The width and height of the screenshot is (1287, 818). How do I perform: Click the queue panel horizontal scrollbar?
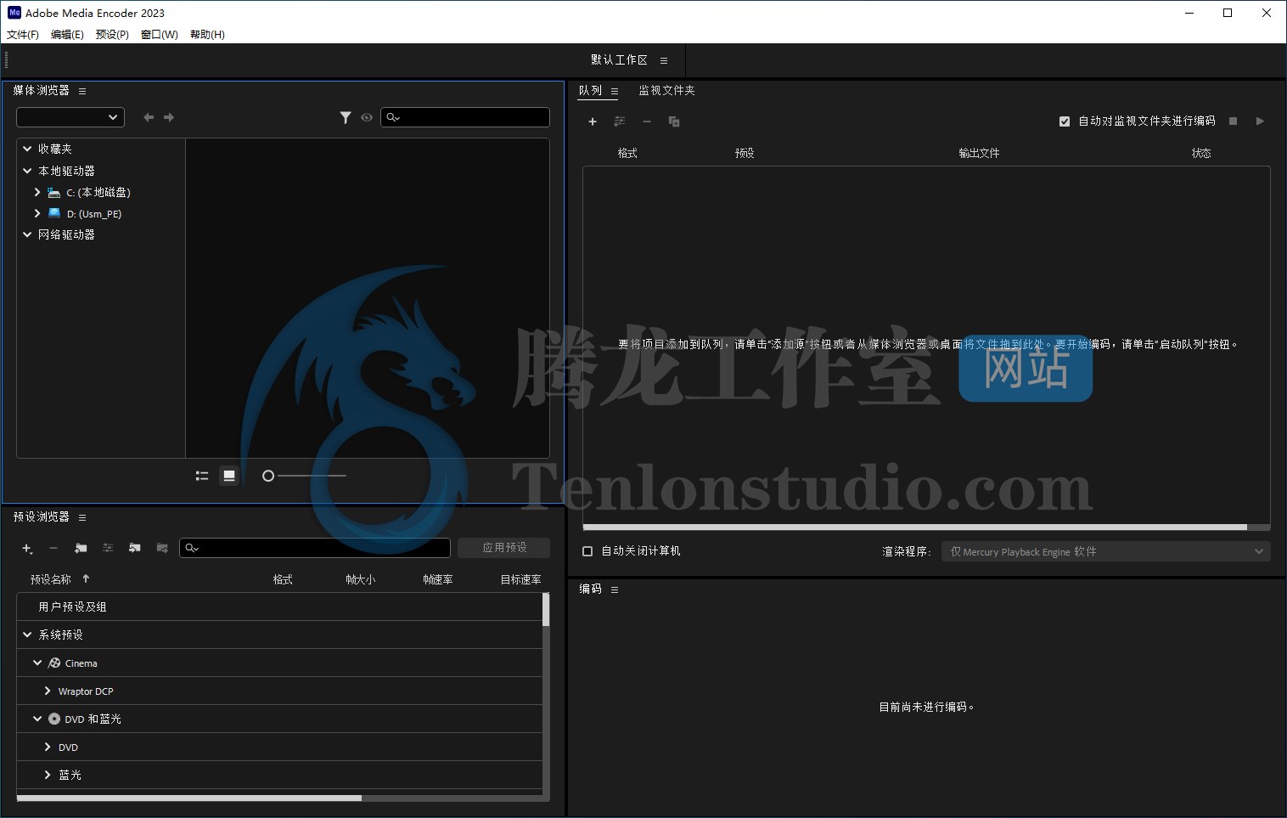[x=915, y=527]
